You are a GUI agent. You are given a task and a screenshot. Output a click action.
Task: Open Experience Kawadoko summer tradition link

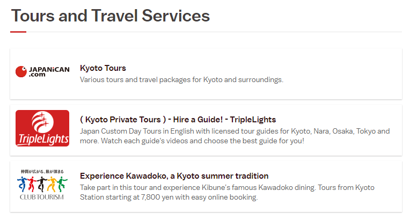pos(174,176)
